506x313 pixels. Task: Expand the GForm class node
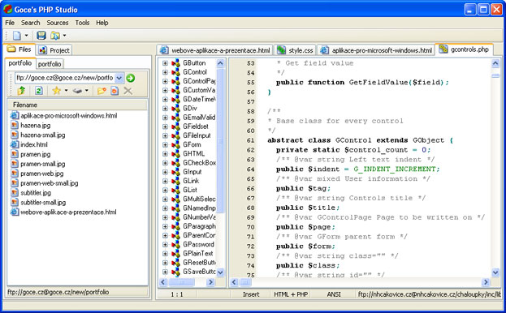click(x=165, y=144)
